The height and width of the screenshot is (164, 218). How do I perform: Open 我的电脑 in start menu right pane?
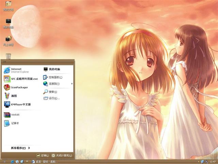[58, 69]
